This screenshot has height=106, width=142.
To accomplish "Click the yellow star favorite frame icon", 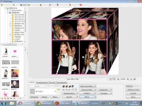I will pos(59,89).
